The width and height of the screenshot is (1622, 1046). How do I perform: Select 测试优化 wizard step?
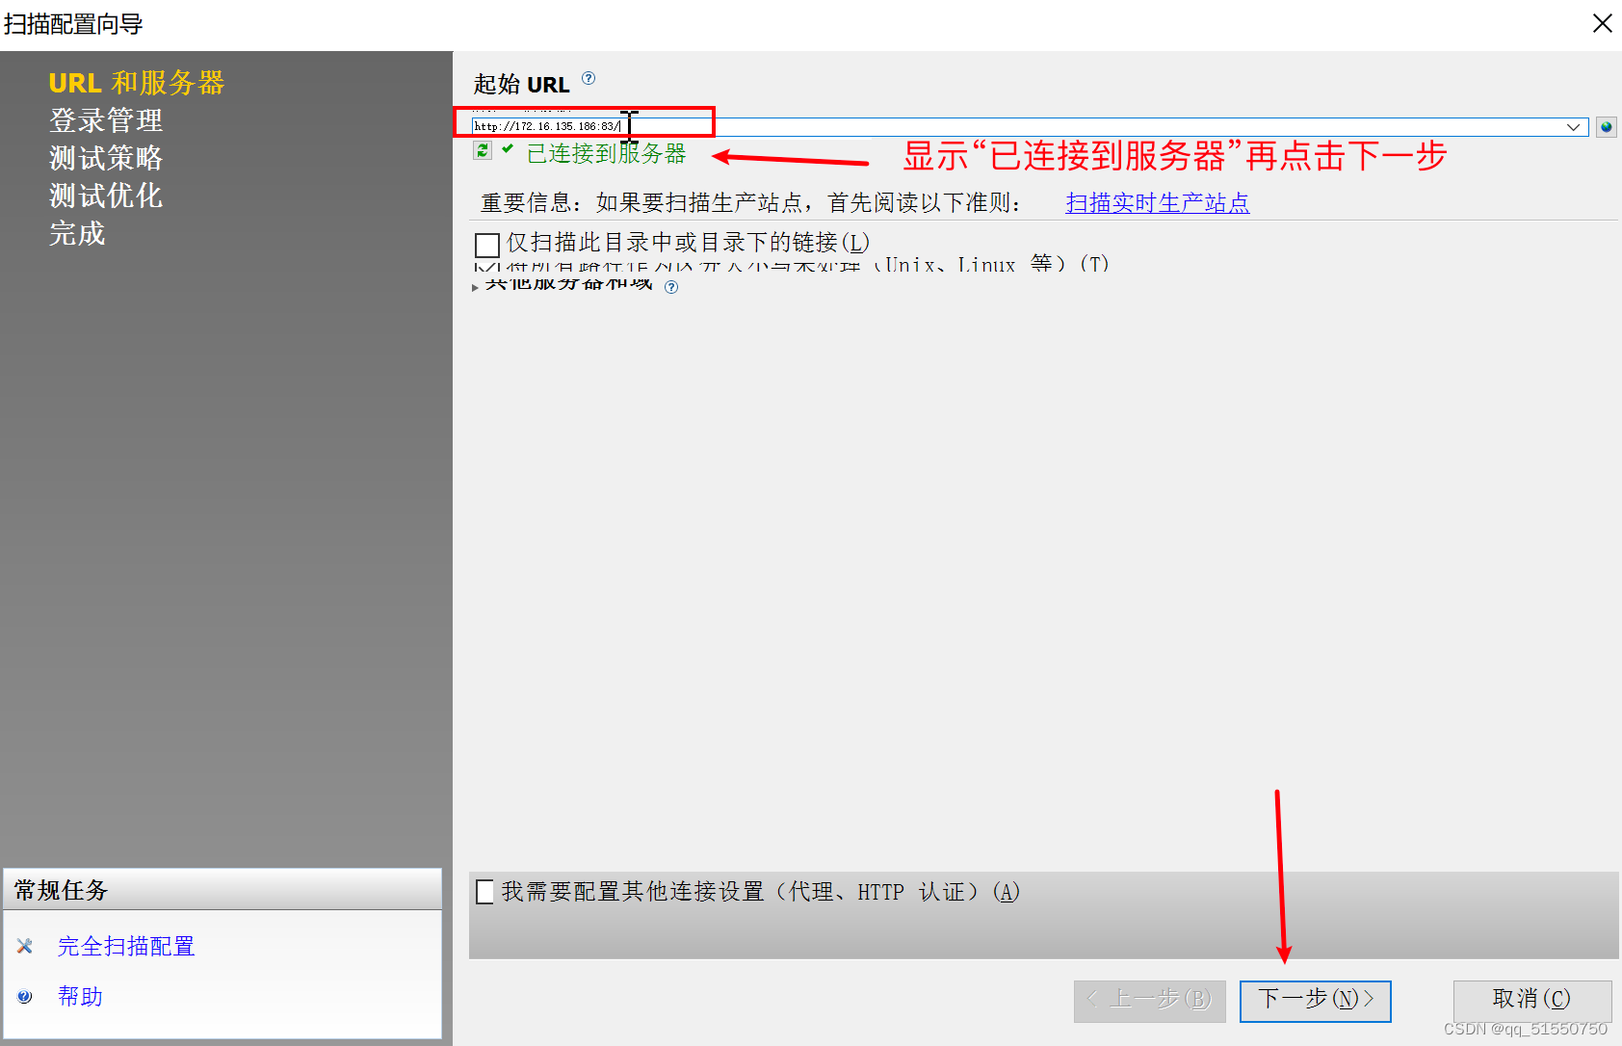106,196
